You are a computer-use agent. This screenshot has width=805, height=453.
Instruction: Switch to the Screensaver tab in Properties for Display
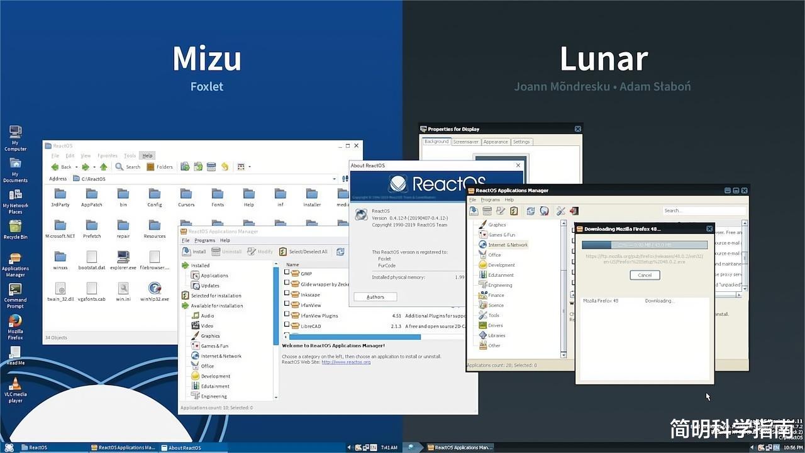click(x=466, y=142)
